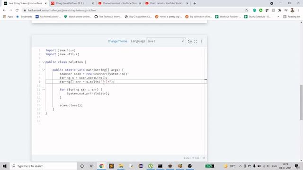
Task: Switch to String Java Platform SE 8 tab
Action: coord(72,3)
